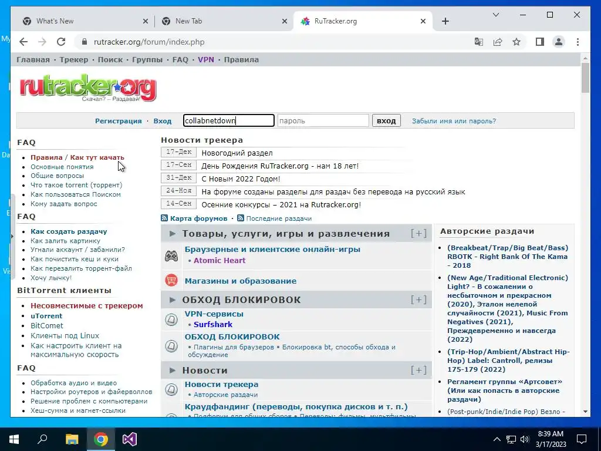Open news item Новогодний раздел
601x451 pixels.
pos(237,153)
